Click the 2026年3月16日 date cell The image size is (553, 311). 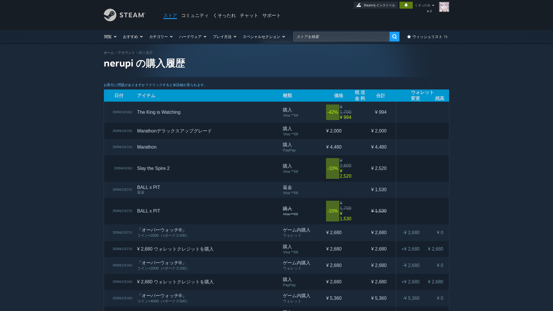(x=122, y=112)
